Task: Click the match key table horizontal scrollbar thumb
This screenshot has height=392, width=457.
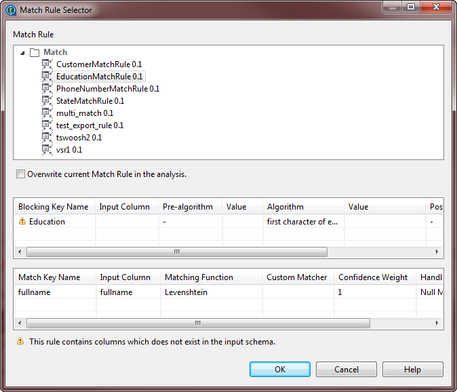Action: coord(198,323)
